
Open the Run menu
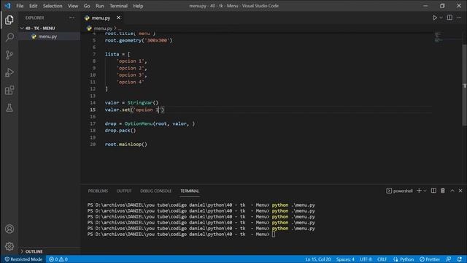click(x=100, y=6)
